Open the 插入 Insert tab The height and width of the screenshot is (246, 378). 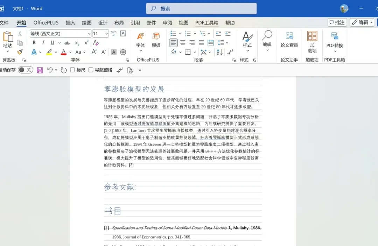70,23
